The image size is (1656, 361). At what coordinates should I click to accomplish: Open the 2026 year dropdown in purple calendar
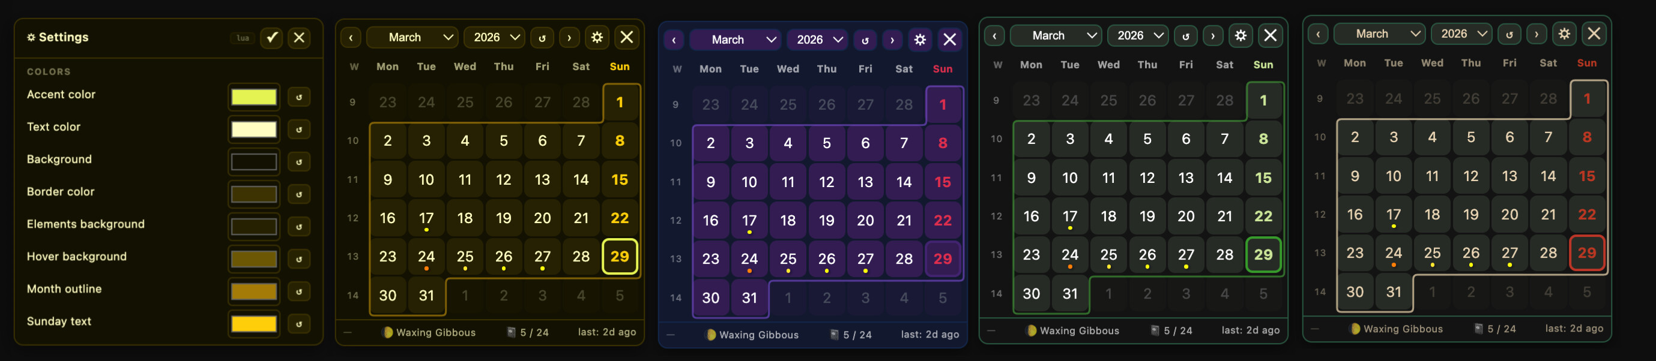point(818,40)
